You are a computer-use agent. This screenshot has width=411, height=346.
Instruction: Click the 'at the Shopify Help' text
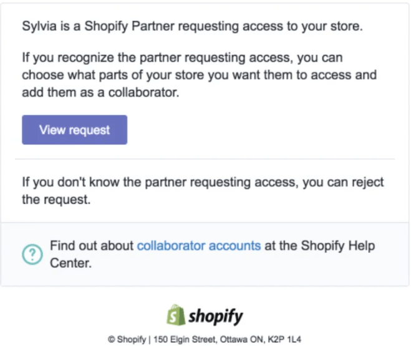(x=320, y=245)
